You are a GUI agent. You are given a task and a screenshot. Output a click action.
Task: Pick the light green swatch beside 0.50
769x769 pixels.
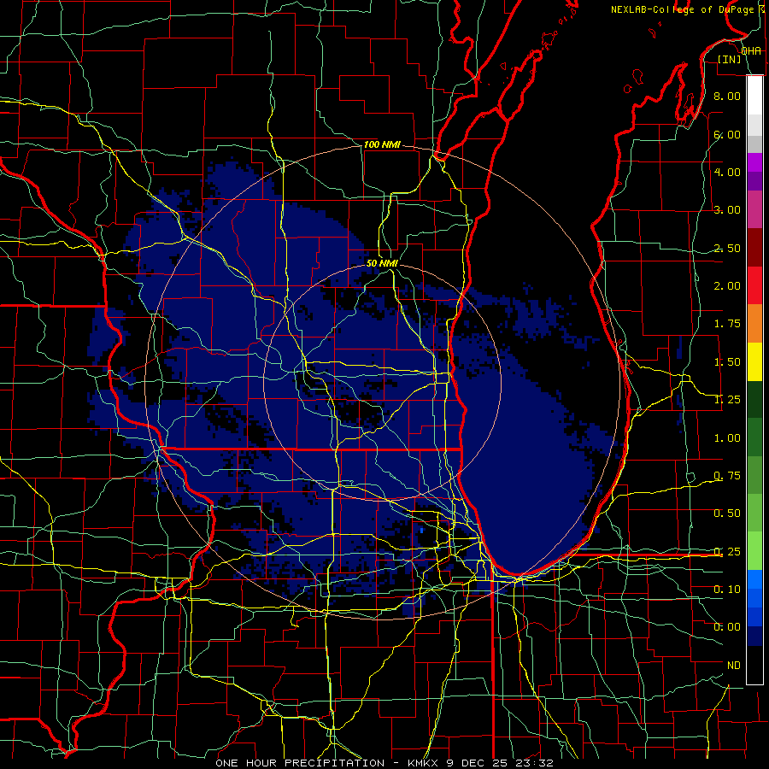(x=754, y=513)
